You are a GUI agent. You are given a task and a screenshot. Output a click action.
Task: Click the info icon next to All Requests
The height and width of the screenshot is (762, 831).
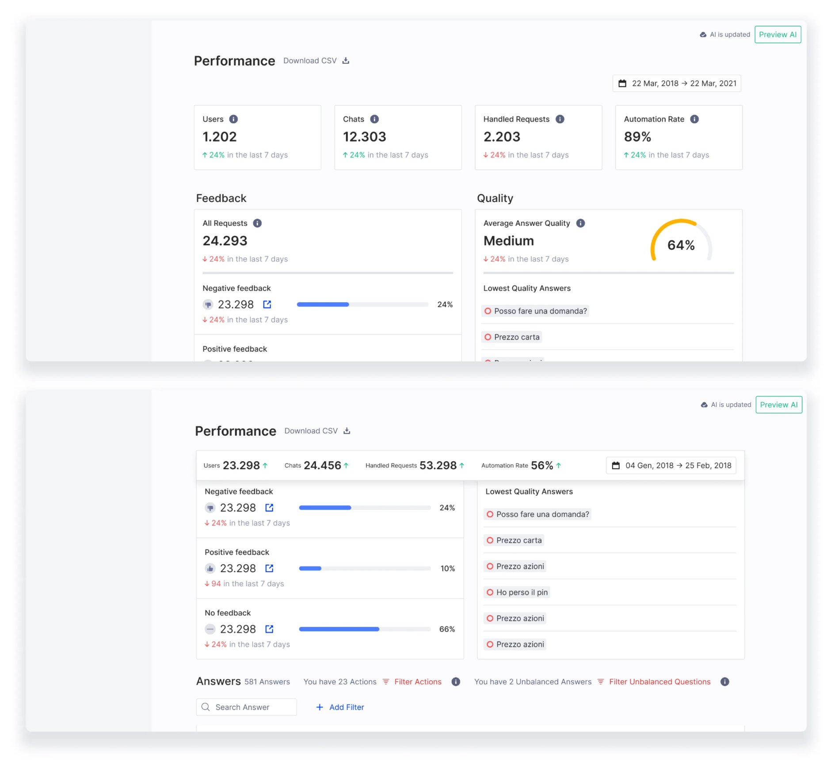(257, 224)
